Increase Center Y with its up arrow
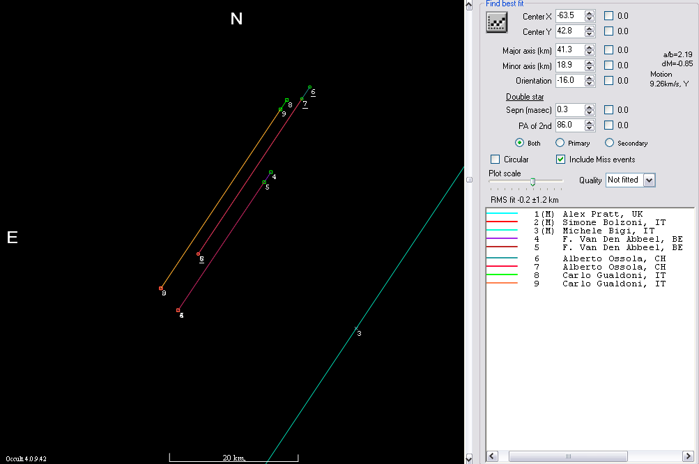Viewport: 699px width, 464px height. point(590,29)
